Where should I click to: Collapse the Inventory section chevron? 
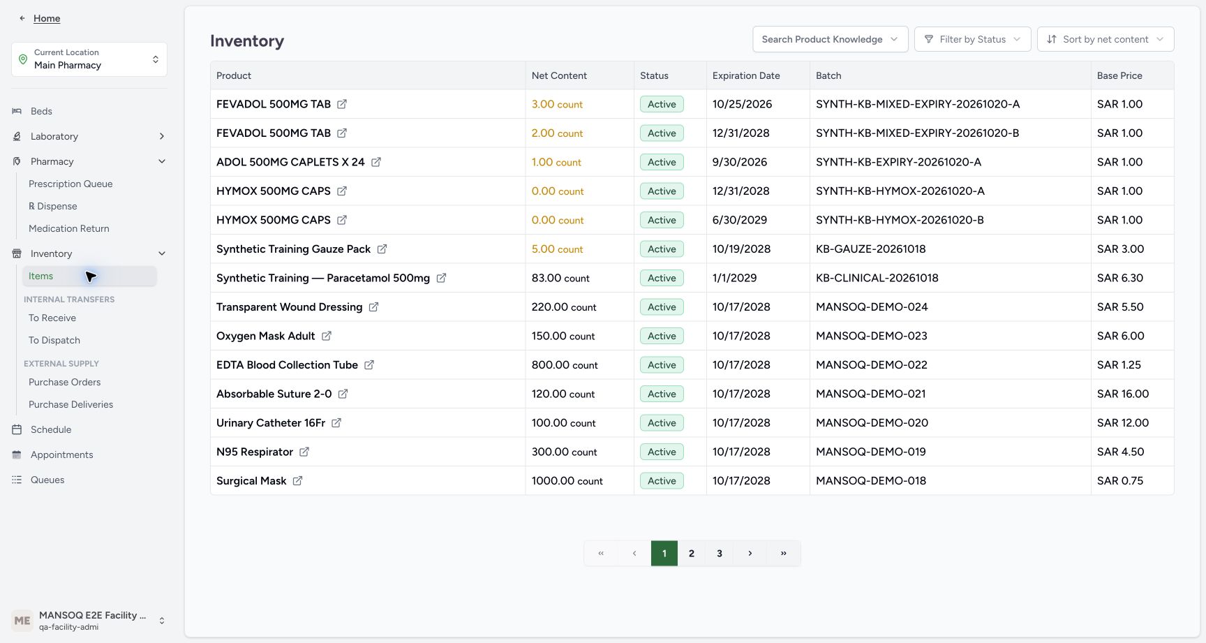[162, 253]
